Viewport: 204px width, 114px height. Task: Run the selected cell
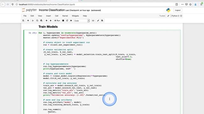(x=57, y=21)
